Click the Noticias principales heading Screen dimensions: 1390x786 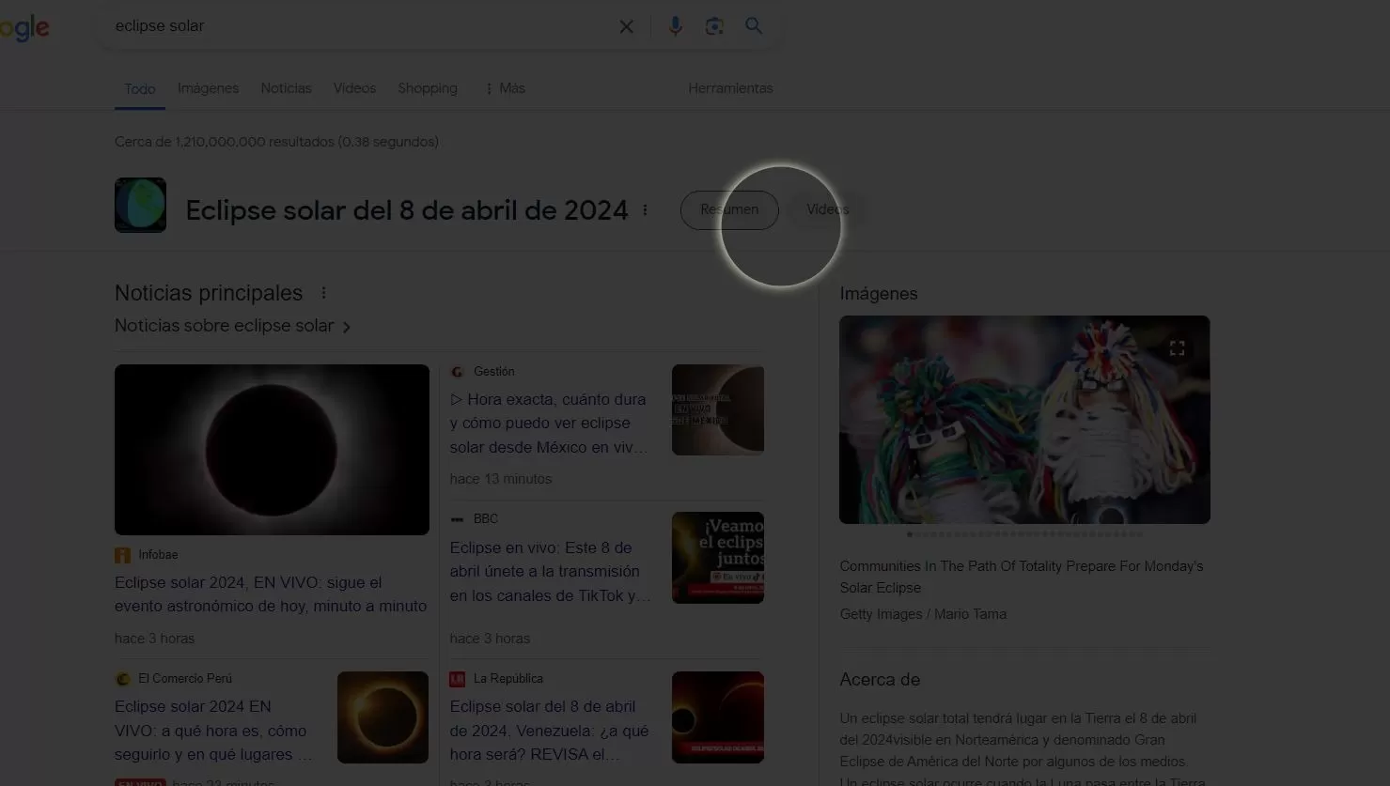point(209,293)
